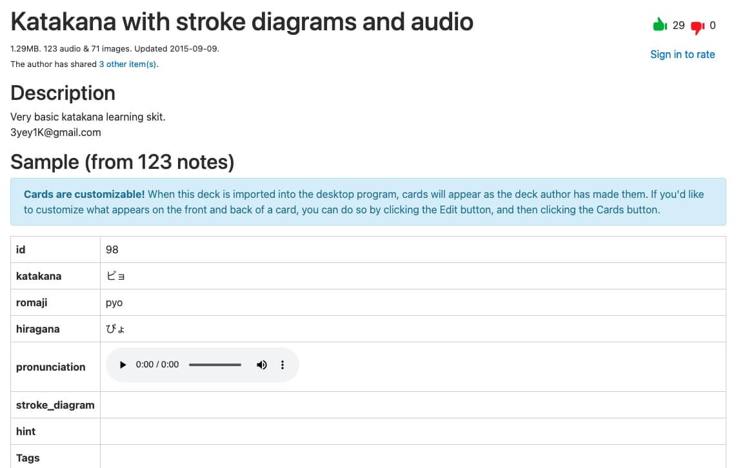
Task: Click Sign in to rate
Action: [x=682, y=54]
